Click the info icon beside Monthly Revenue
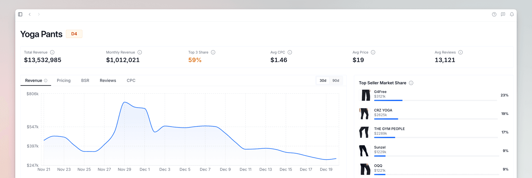 (140, 52)
